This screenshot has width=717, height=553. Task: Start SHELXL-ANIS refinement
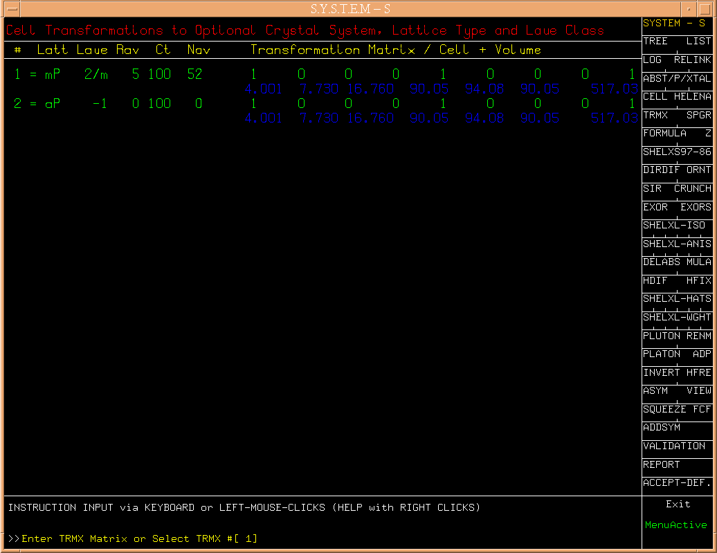pos(676,244)
